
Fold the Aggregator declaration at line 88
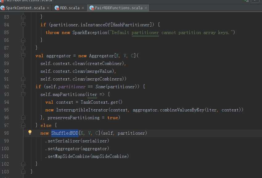pyautogui.click(x=23, y=55)
